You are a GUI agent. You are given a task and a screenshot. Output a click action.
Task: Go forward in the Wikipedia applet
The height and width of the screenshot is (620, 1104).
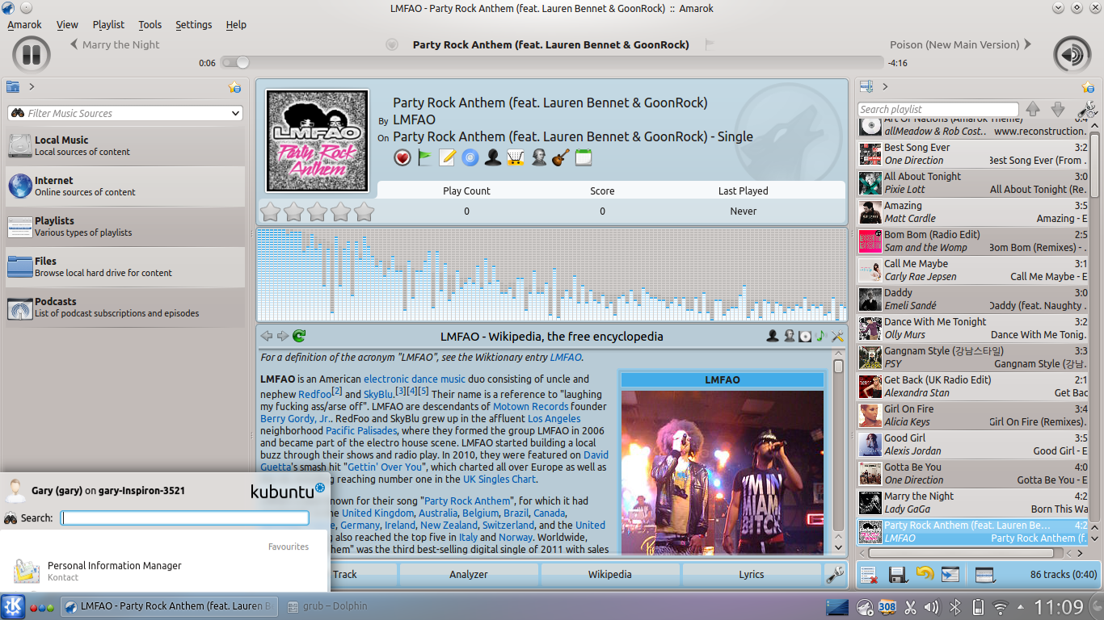(x=283, y=336)
